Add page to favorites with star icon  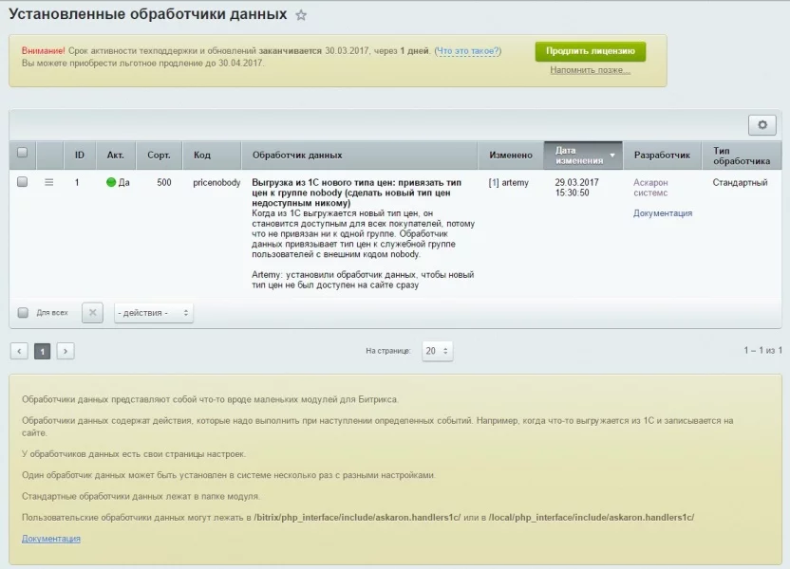[301, 16]
